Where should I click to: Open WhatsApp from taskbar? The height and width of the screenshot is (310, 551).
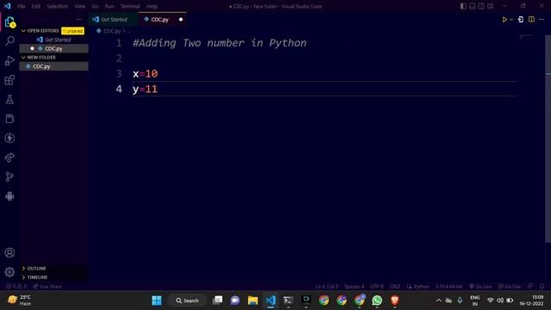377,301
